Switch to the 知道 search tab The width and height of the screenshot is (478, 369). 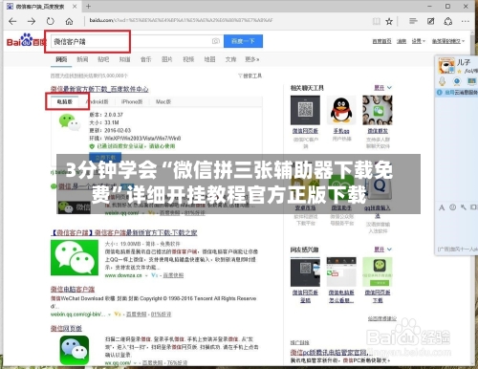pos(124,59)
